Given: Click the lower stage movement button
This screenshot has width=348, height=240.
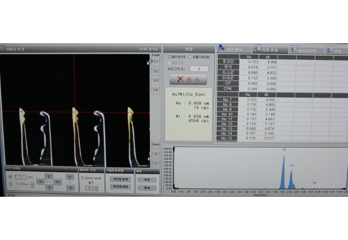Looking at the screenshot, I should tap(120, 187).
